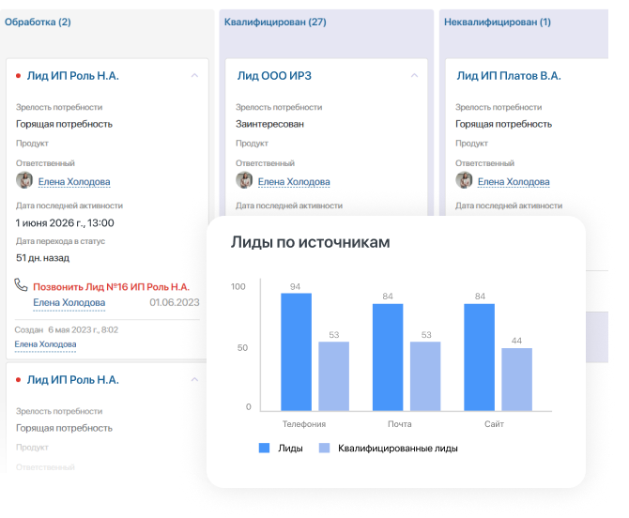Open the Неквалифицирован (1) column header
Screen dimensions: 629x518
click(498, 22)
